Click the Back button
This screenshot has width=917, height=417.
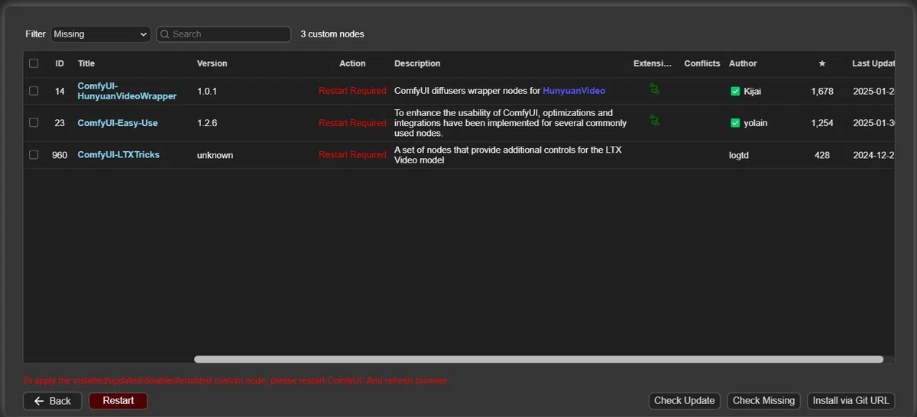click(x=53, y=401)
